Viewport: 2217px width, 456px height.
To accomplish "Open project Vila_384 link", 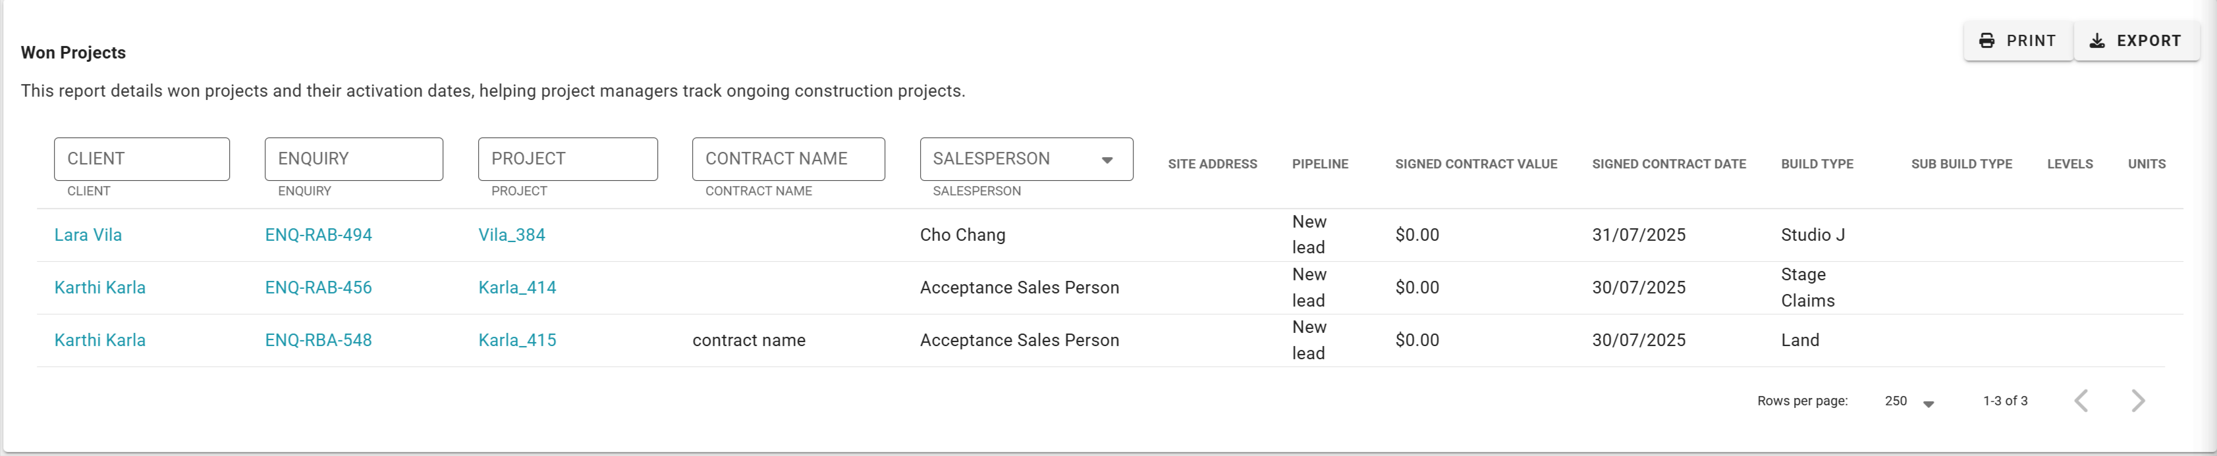I will [512, 235].
